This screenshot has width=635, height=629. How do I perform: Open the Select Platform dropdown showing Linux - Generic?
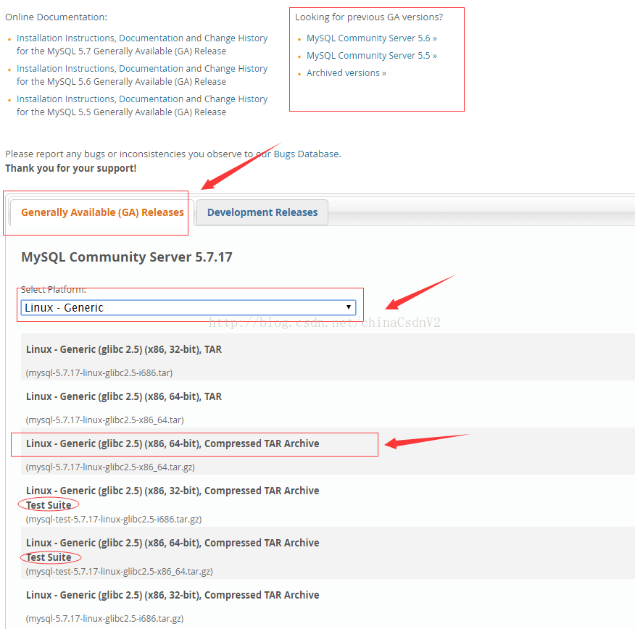pyautogui.click(x=188, y=308)
